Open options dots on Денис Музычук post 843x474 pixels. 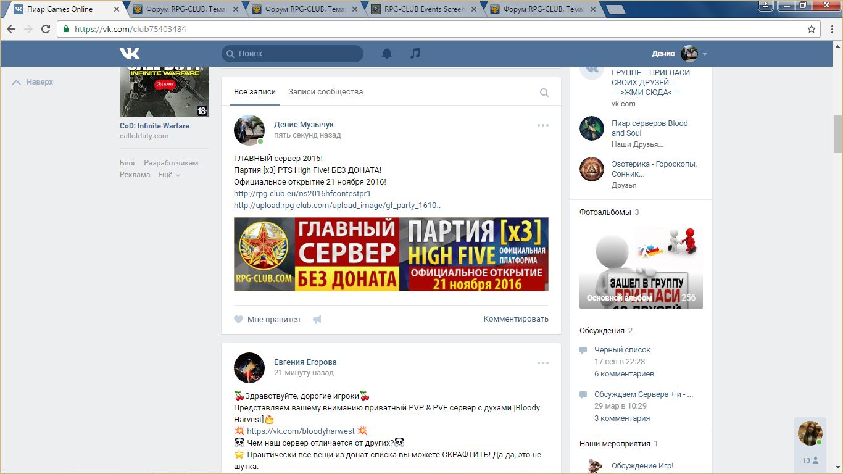click(x=543, y=125)
